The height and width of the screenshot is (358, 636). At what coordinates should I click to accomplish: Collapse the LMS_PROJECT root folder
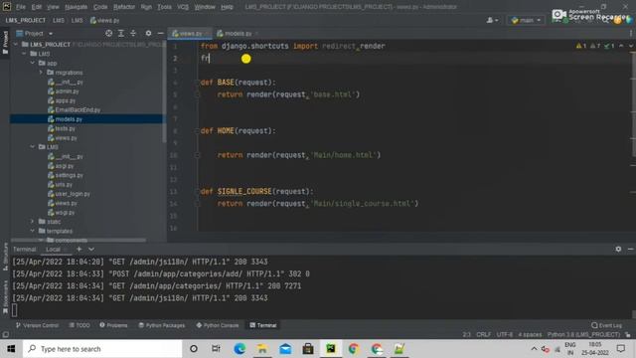(16, 44)
